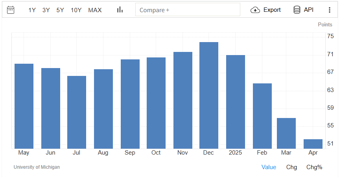Viewport: 341px width, 177px height.
Task: Choose the 5Y time range
Action: (60, 10)
